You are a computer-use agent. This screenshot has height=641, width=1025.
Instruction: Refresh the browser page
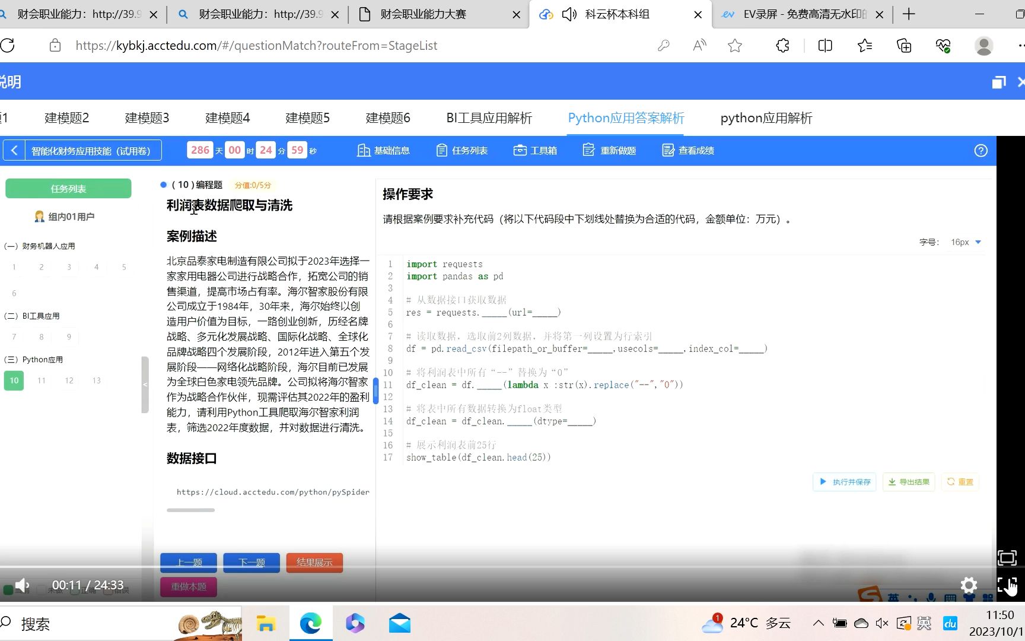(8, 46)
